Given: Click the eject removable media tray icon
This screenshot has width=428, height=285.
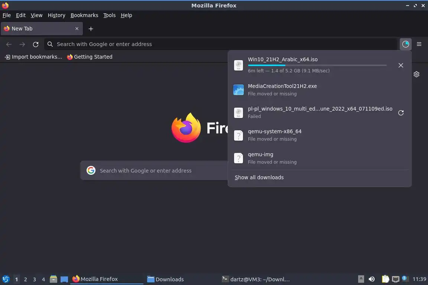Looking at the screenshot, I should click(361, 279).
